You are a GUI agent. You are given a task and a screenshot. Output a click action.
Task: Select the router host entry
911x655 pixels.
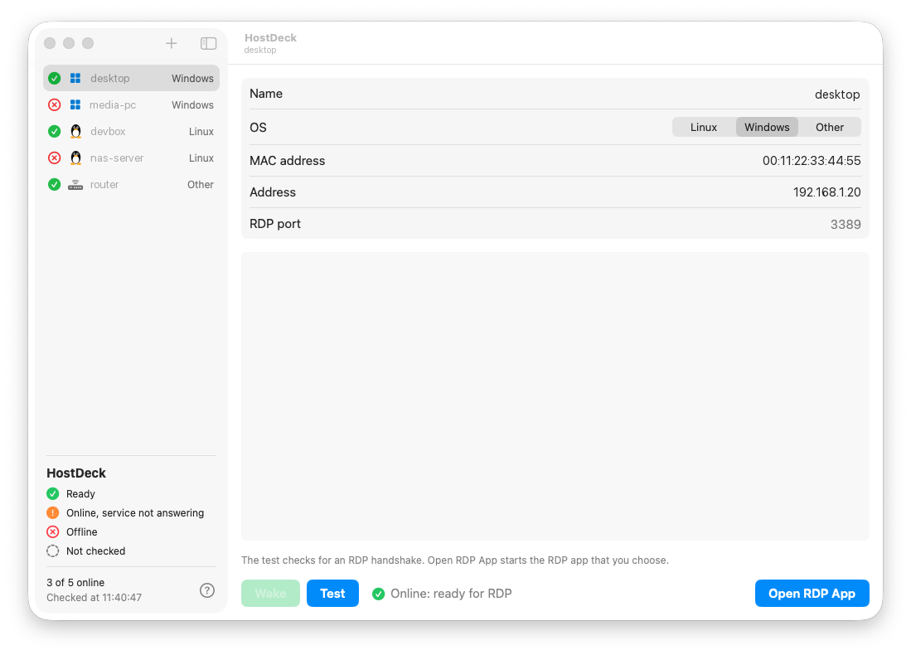tap(131, 185)
